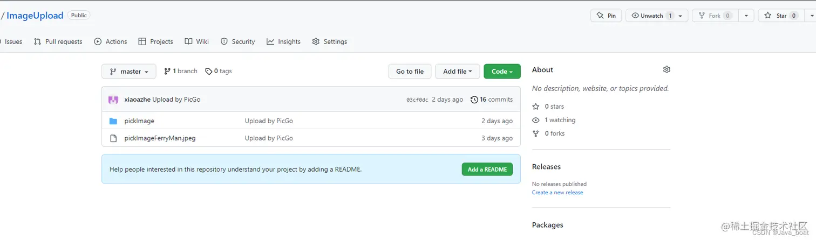View the 0 tags link
This screenshot has height=240, width=816.
(219, 71)
